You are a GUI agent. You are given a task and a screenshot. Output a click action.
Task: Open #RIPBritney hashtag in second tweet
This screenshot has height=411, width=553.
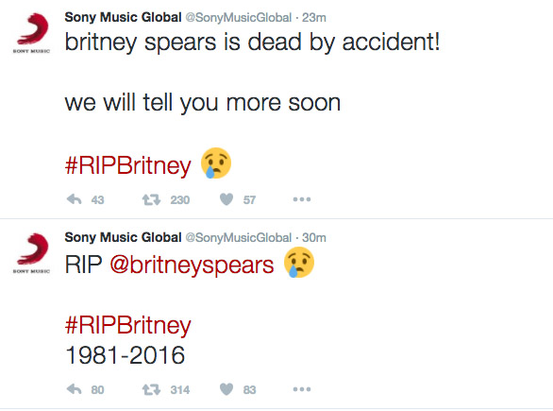click(x=128, y=325)
